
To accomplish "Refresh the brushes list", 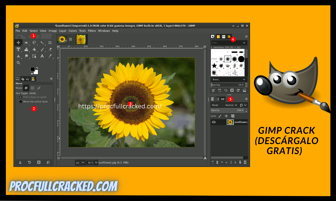I will [x=238, y=90].
